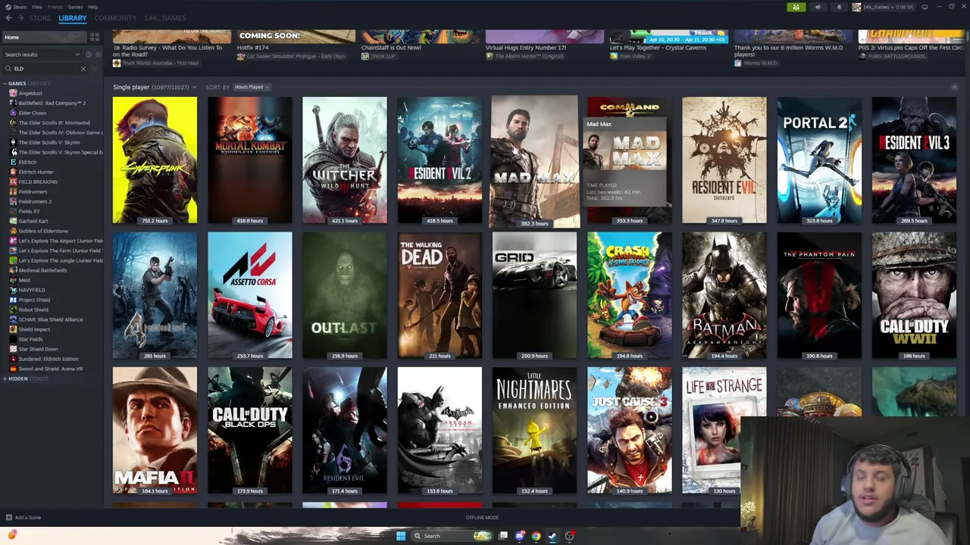Open Task View in the taskbar
This screenshot has height=545, width=970.
[502, 536]
